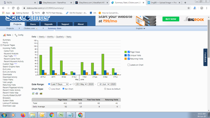Switch to the Quarterly view
210x118 pixels.
[60, 37]
